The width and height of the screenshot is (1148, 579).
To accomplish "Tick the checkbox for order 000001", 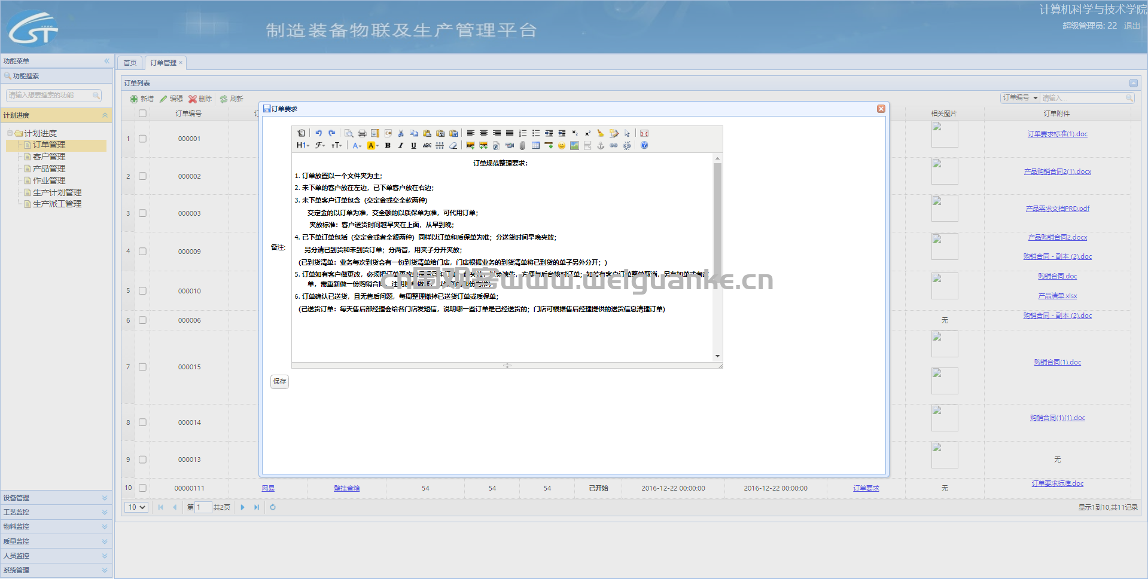I will (x=142, y=139).
